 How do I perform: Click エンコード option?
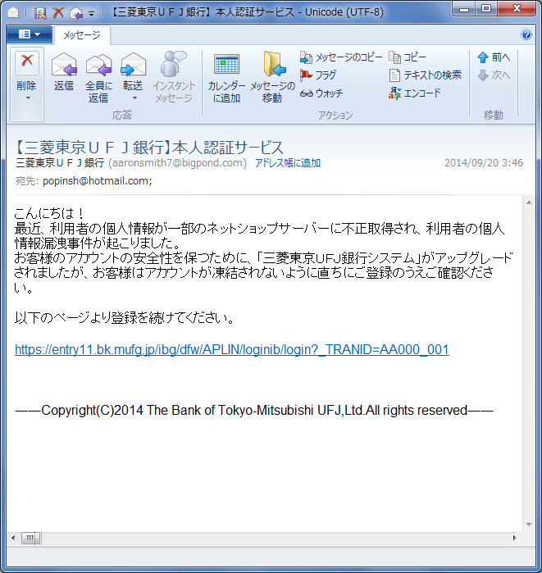pyautogui.click(x=415, y=93)
